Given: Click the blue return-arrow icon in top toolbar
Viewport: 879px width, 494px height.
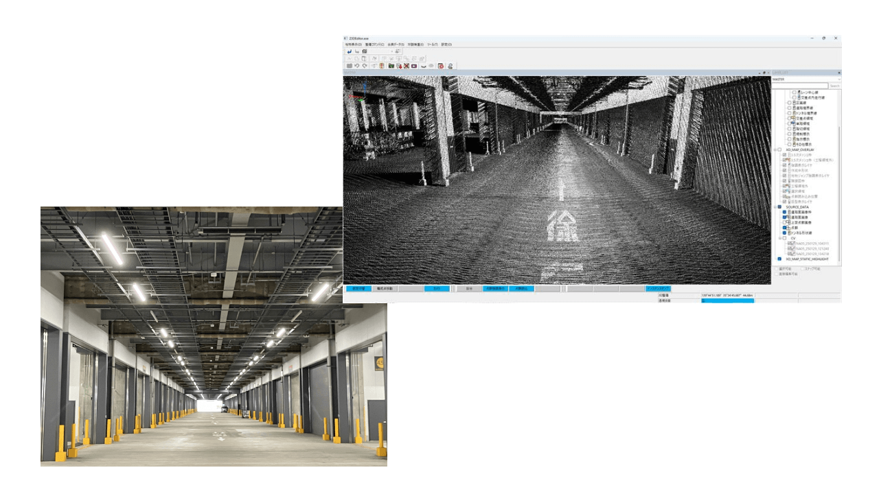Looking at the screenshot, I should [349, 51].
